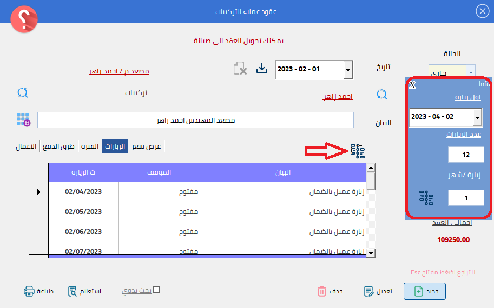The image size is (494, 308).
Task: Toggle the بحث يدوي checkbox
Action: [157, 290]
